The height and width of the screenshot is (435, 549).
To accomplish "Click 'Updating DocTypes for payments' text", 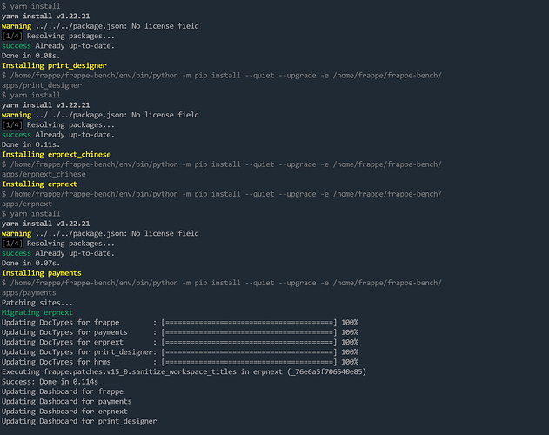I will pyautogui.click(x=64, y=332).
